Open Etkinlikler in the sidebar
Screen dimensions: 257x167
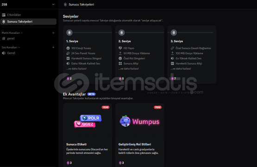pos(28,15)
